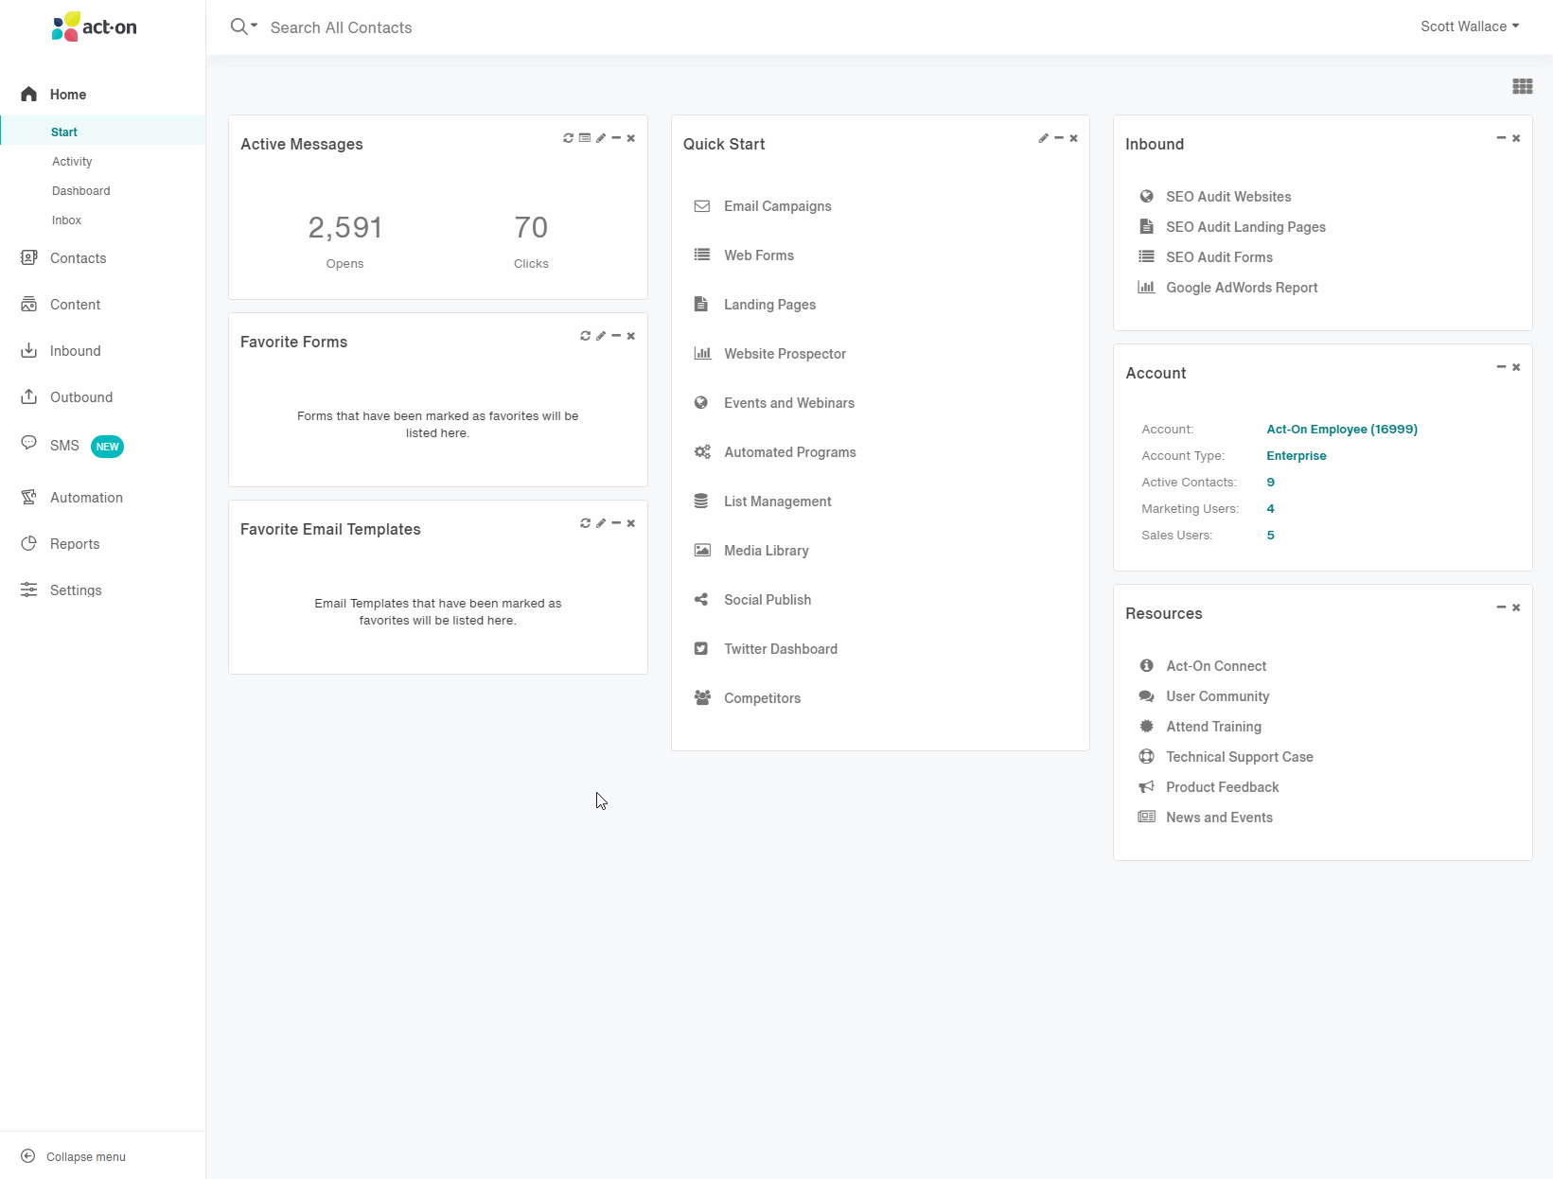Expand the search type dropdown arrow
This screenshot has height=1179, width=1553.
[x=254, y=26]
